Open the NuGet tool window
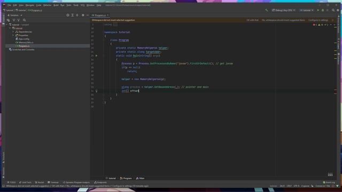 [x=40, y=182]
